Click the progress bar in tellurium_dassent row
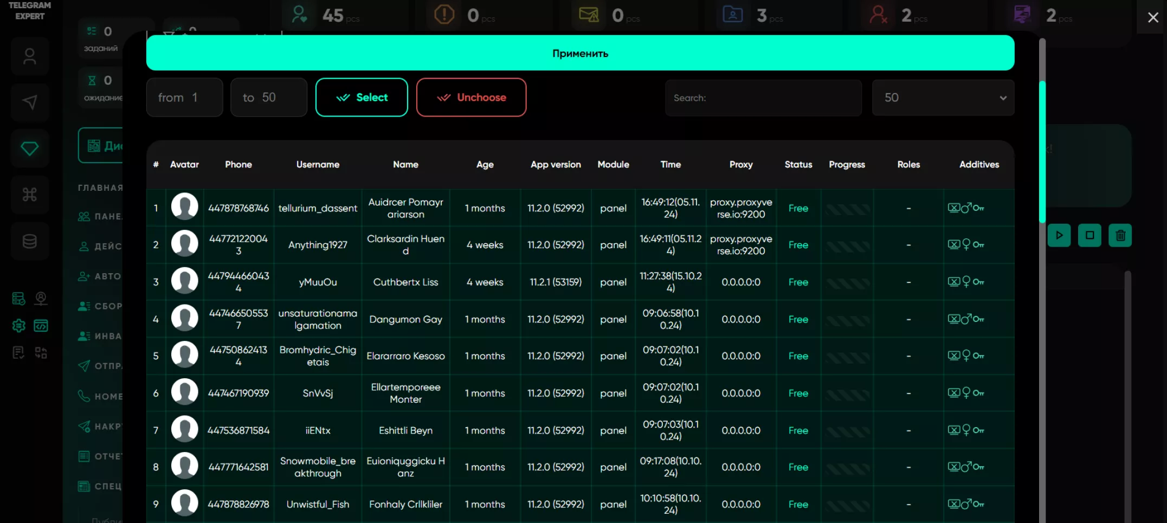This screenshot has height=523, width=1167. pos(847,209)
